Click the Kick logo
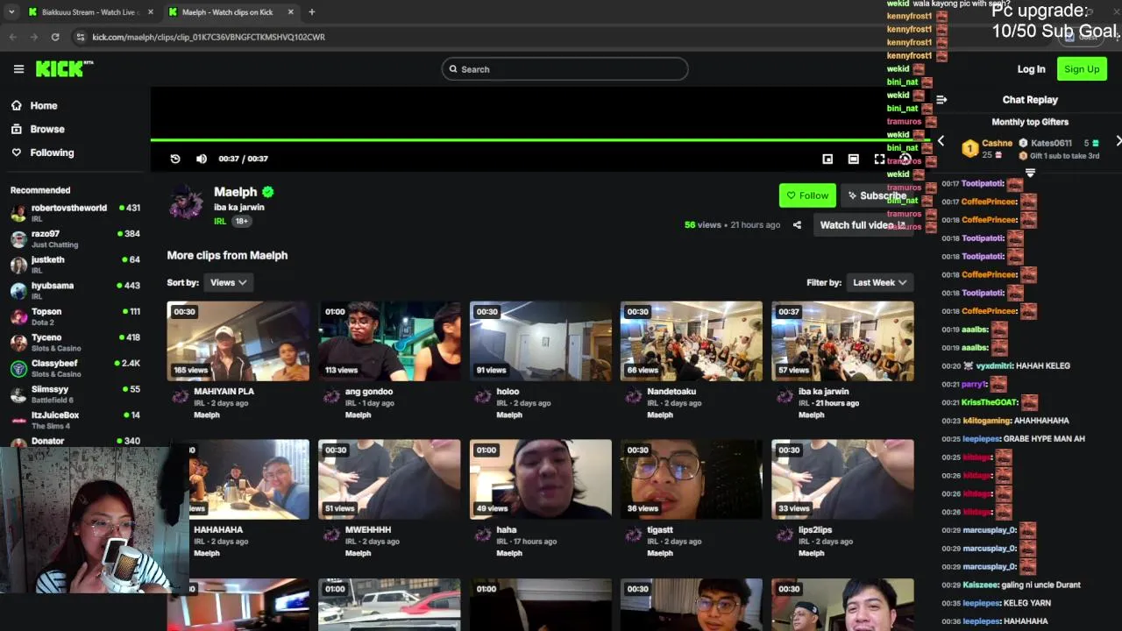 [x=64, y=69]
